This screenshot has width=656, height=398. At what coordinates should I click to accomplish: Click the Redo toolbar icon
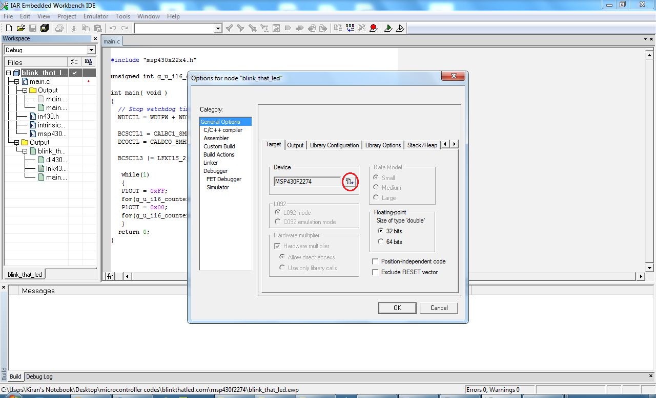tap(125, 28)
